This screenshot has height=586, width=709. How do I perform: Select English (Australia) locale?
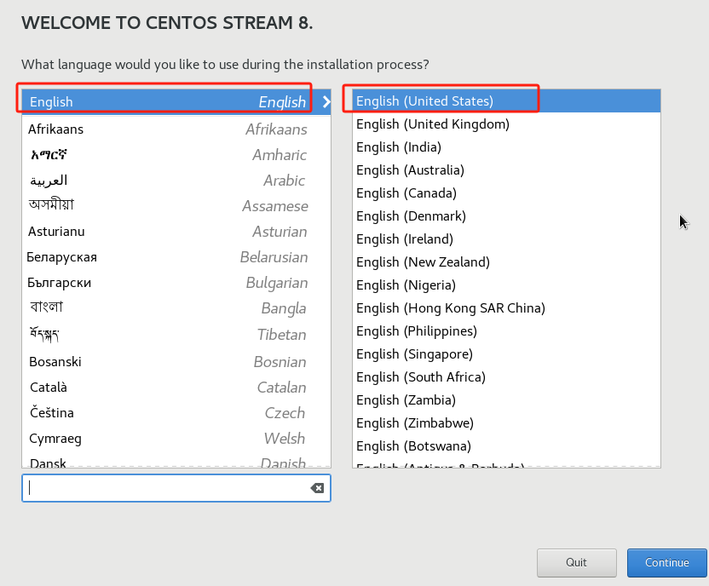[506, 169]
